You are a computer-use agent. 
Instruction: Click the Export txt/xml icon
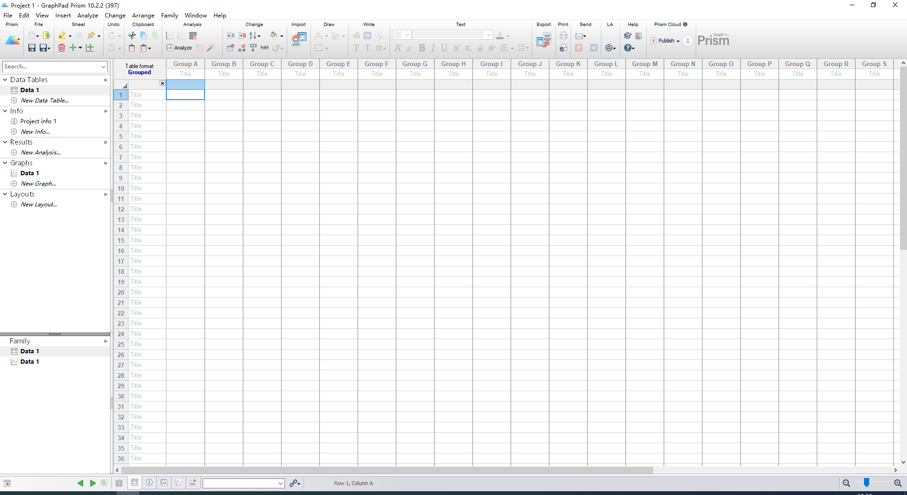click(544, 40)
